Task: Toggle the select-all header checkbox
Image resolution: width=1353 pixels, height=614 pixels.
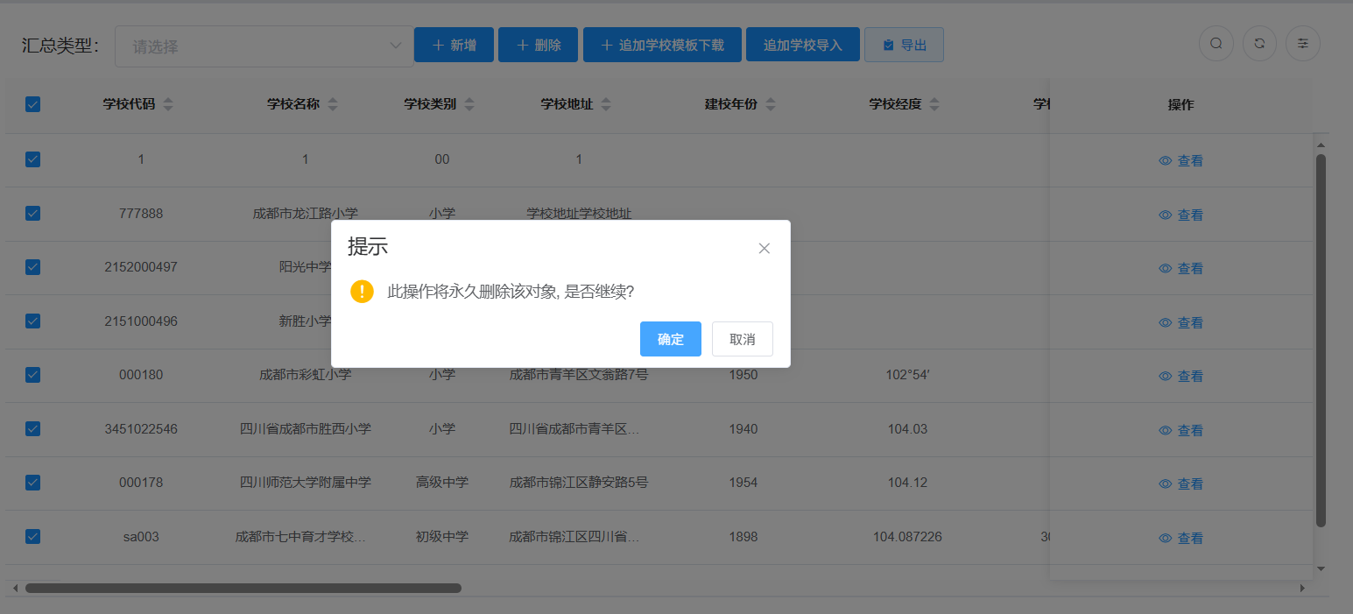Action: (x=33, y=105)
